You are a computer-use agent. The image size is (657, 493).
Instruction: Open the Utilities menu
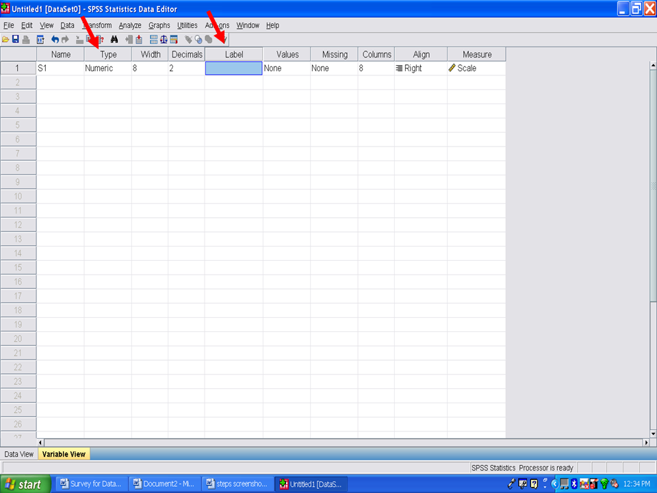[187, 25]
